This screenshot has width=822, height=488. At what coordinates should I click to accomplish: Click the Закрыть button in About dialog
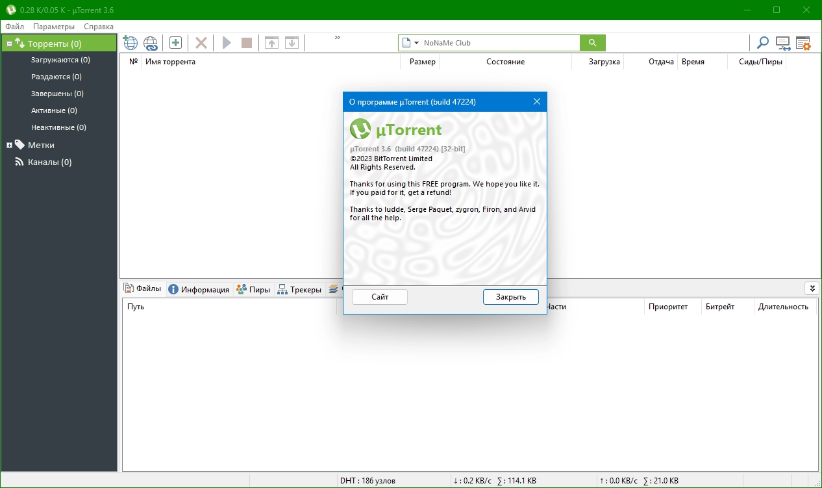click(511, 297)
